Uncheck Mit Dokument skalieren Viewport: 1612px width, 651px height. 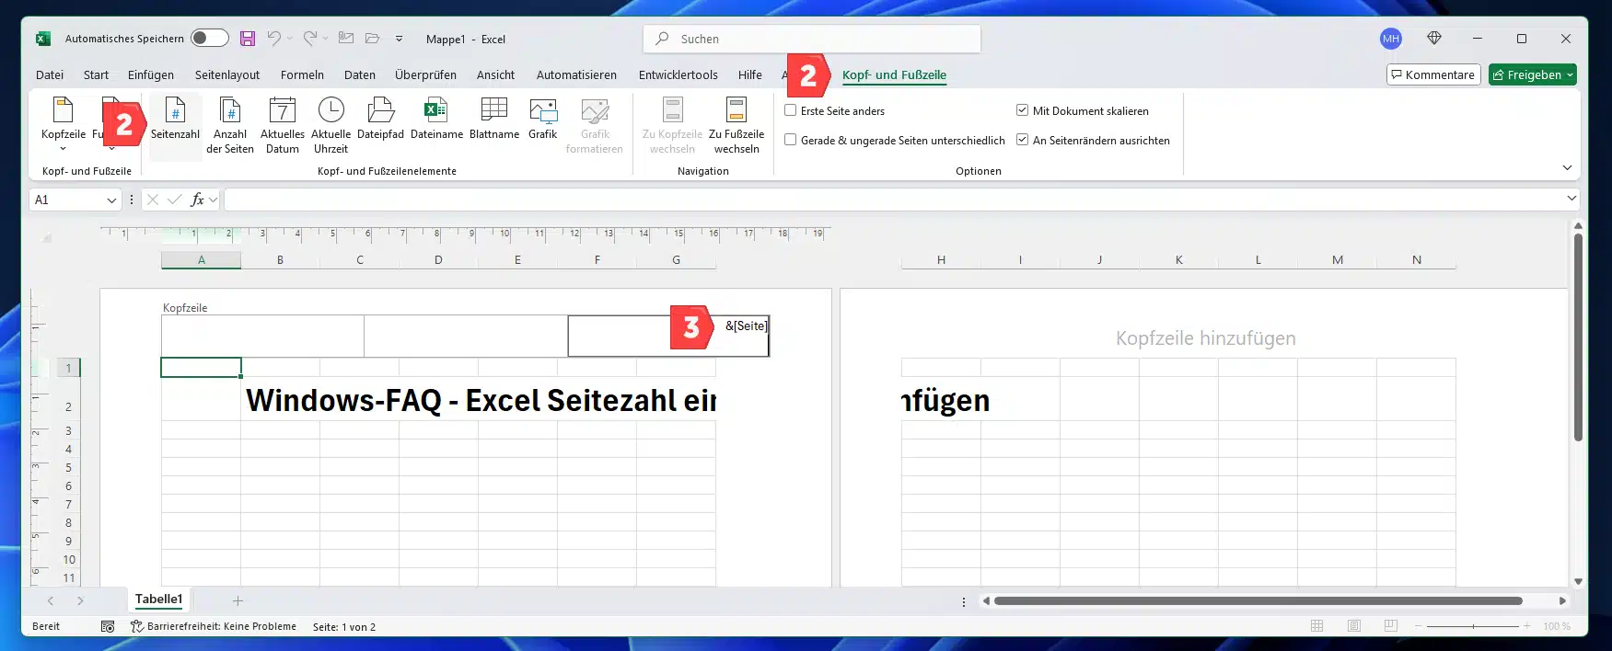(1022, 110)
